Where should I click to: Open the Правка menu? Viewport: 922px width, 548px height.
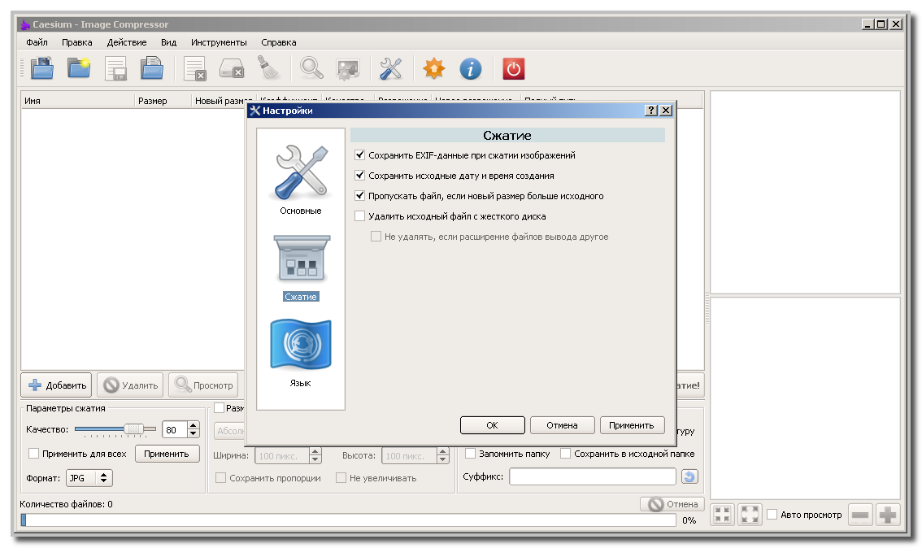pos(77,42)
